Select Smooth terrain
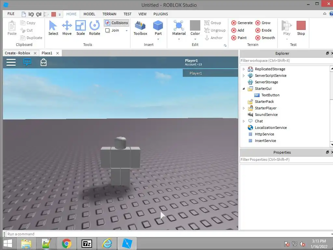 coord(265,38)
